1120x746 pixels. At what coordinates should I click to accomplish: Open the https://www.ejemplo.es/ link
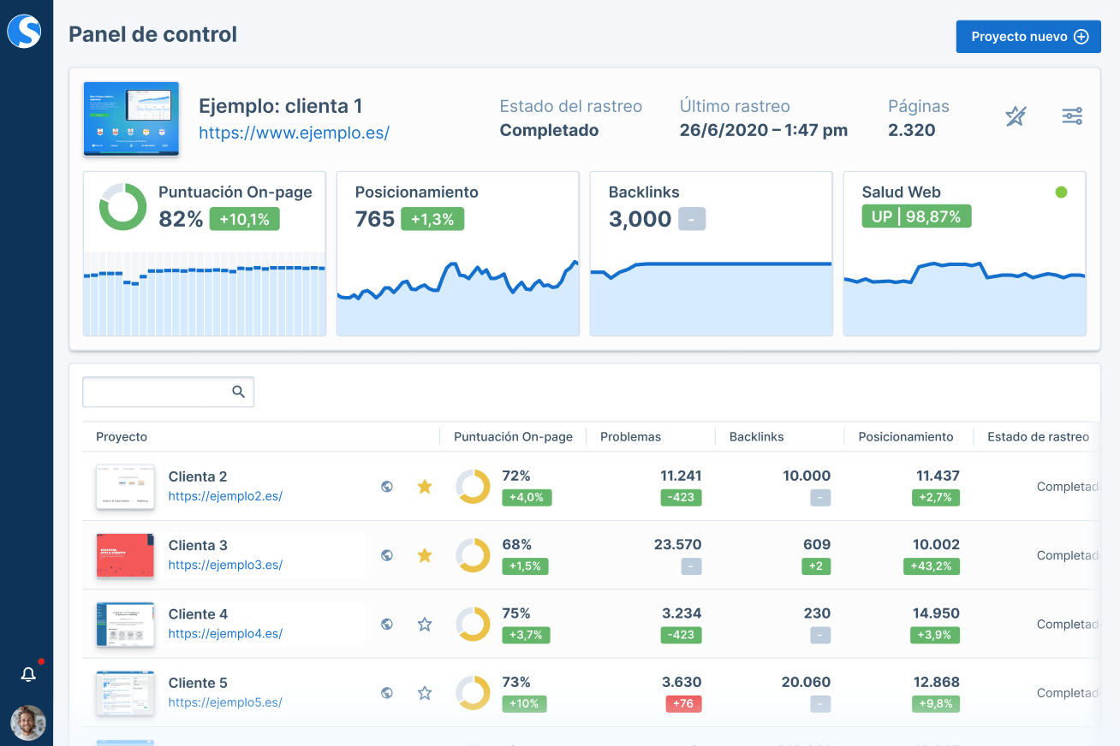tap(294, 133)
